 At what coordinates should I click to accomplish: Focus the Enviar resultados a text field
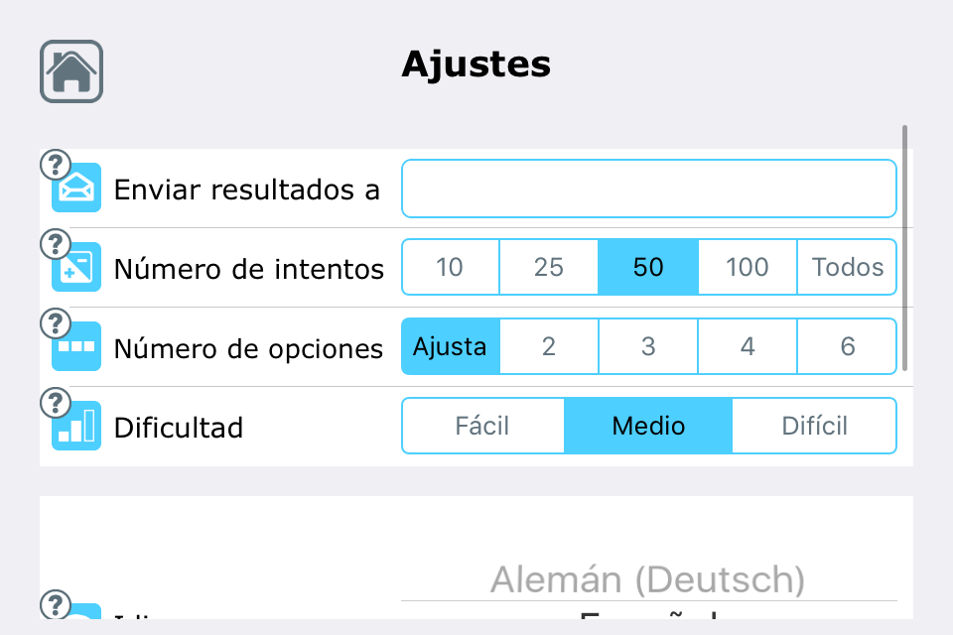648,189
